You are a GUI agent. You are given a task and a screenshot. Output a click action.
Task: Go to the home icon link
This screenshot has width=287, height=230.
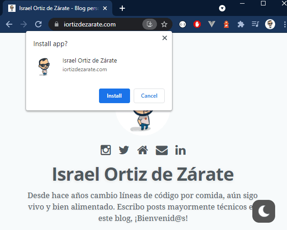(x=142, y=150)
